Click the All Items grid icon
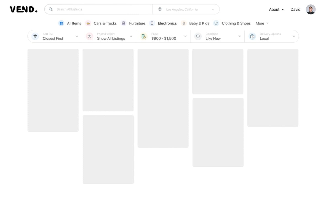The width and height of the screenshot is (326, 209). pos(61,23)
